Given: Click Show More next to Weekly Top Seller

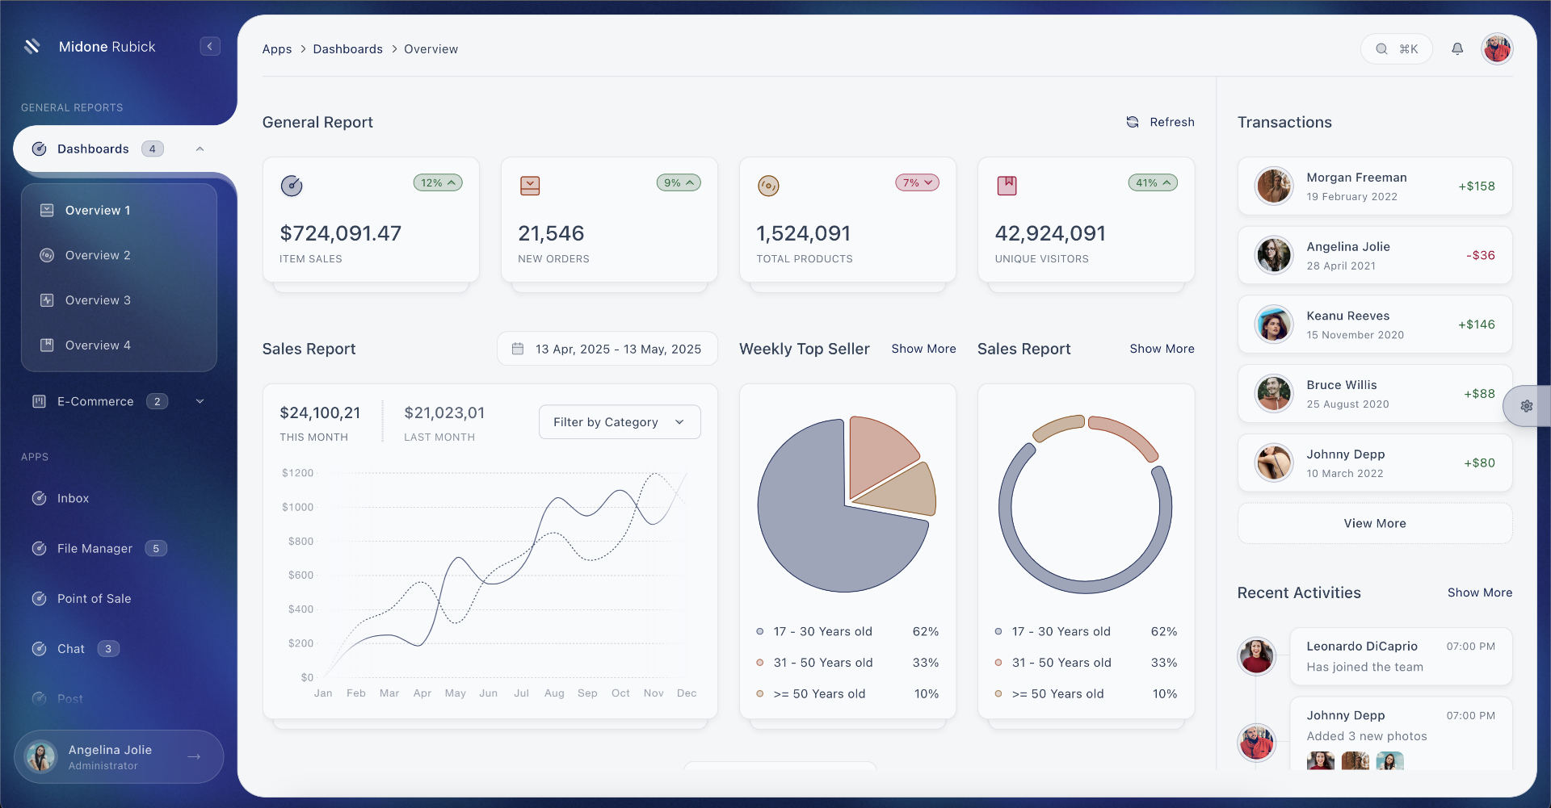Looking at the screenshot, I should tap(923, 349).
